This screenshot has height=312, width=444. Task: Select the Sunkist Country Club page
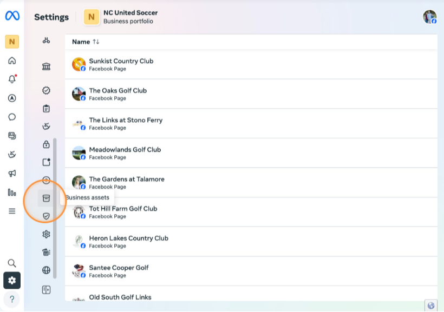coord(121,61)
